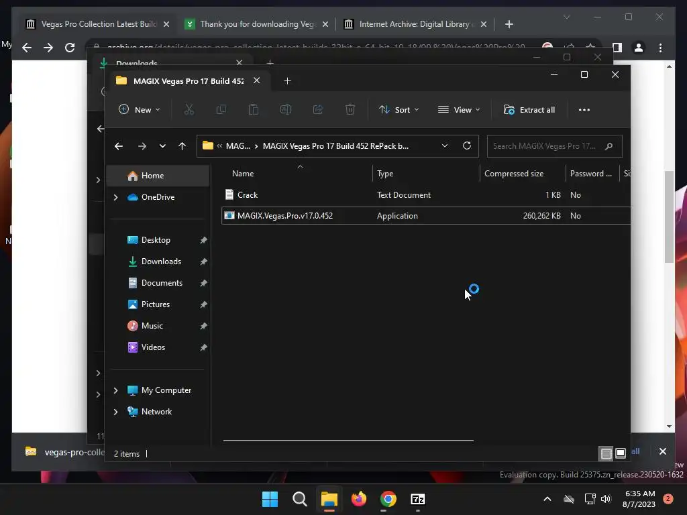The height and width of the screenshot is (515, 687).
Task: Switch to Vegas Pro Collection Chrome tab
Action: click(x=98, y=24)
